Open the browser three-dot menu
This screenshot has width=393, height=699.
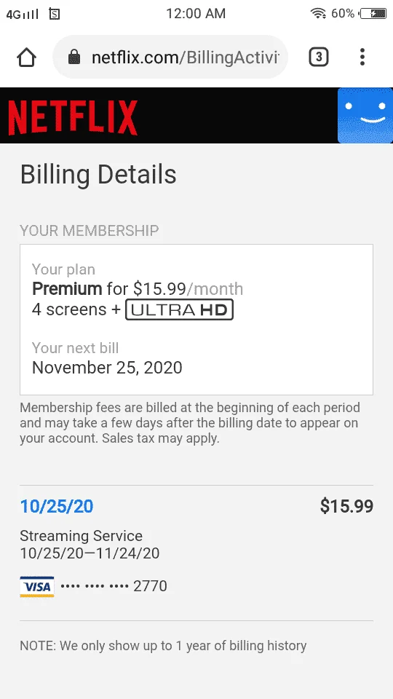point(362,57)
